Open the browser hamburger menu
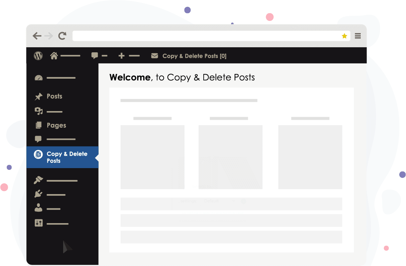 coord(358,36)
